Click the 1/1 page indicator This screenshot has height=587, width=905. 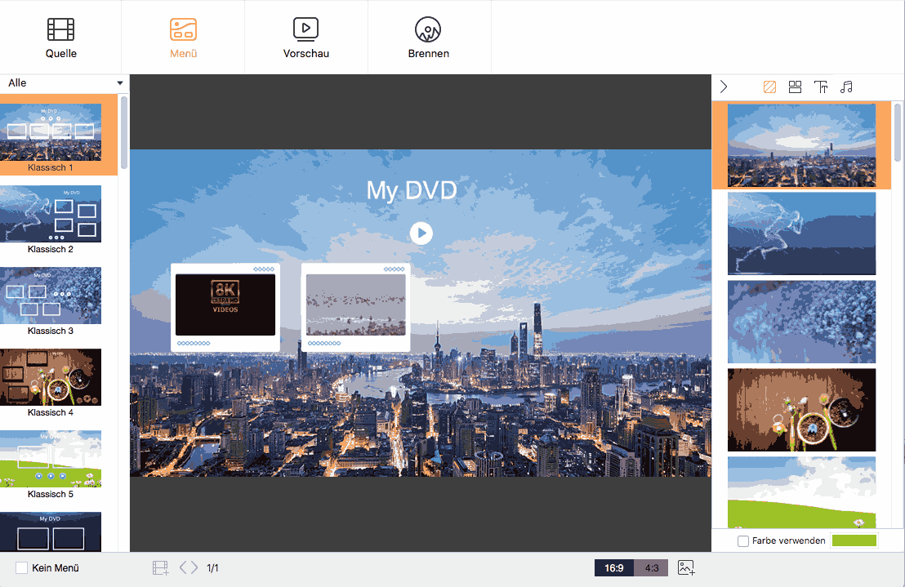tap(212, 568)
